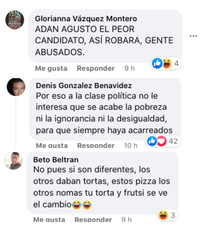Click Me gusta under Glorianna's comment
This screenshot has width=203, height=226.
coord(51,68)
